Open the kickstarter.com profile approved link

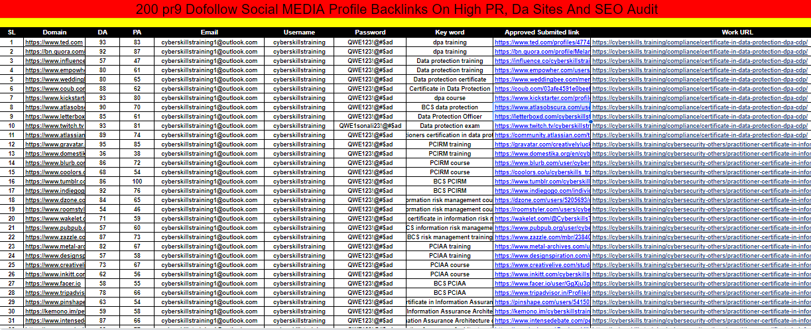coord(542,97)
